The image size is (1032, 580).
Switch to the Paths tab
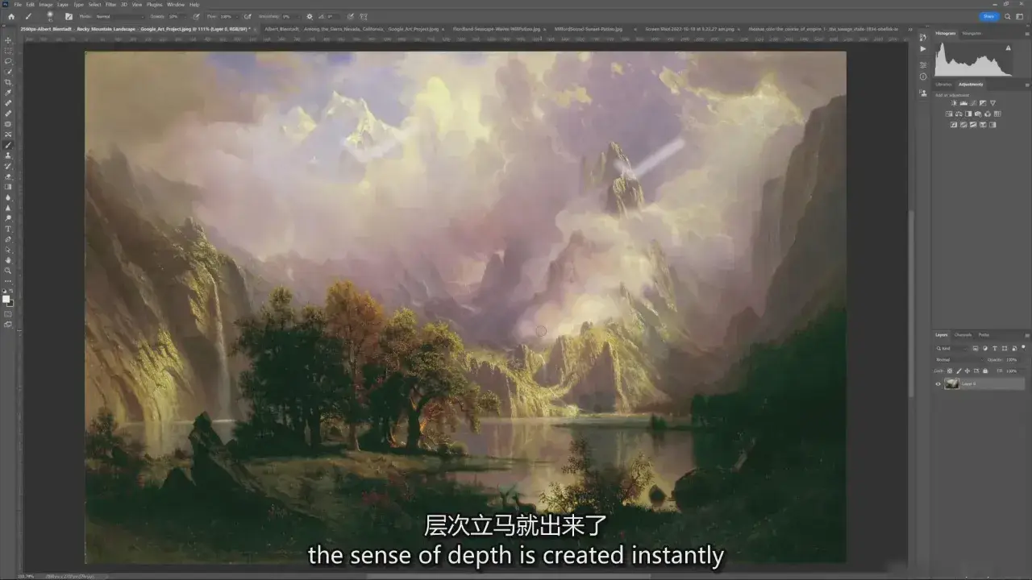pos(984,335)
